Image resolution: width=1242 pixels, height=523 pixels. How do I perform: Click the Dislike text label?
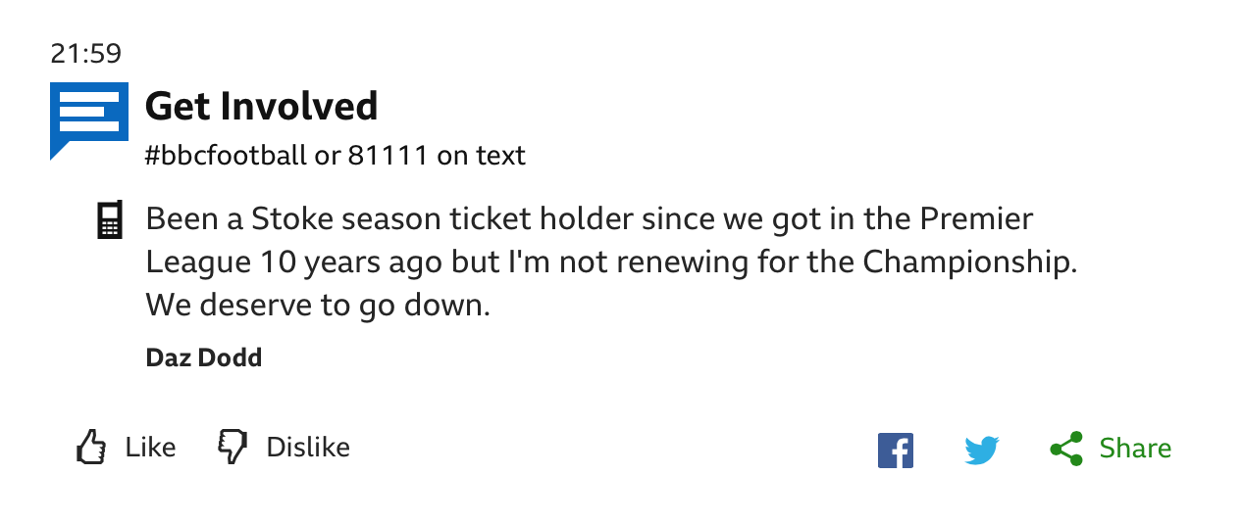pos(308,448)
